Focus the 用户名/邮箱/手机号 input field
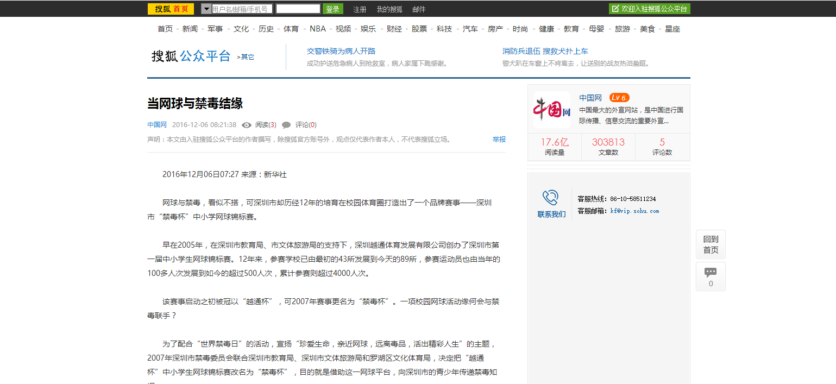The image size is (836, 384). point(242,9)
